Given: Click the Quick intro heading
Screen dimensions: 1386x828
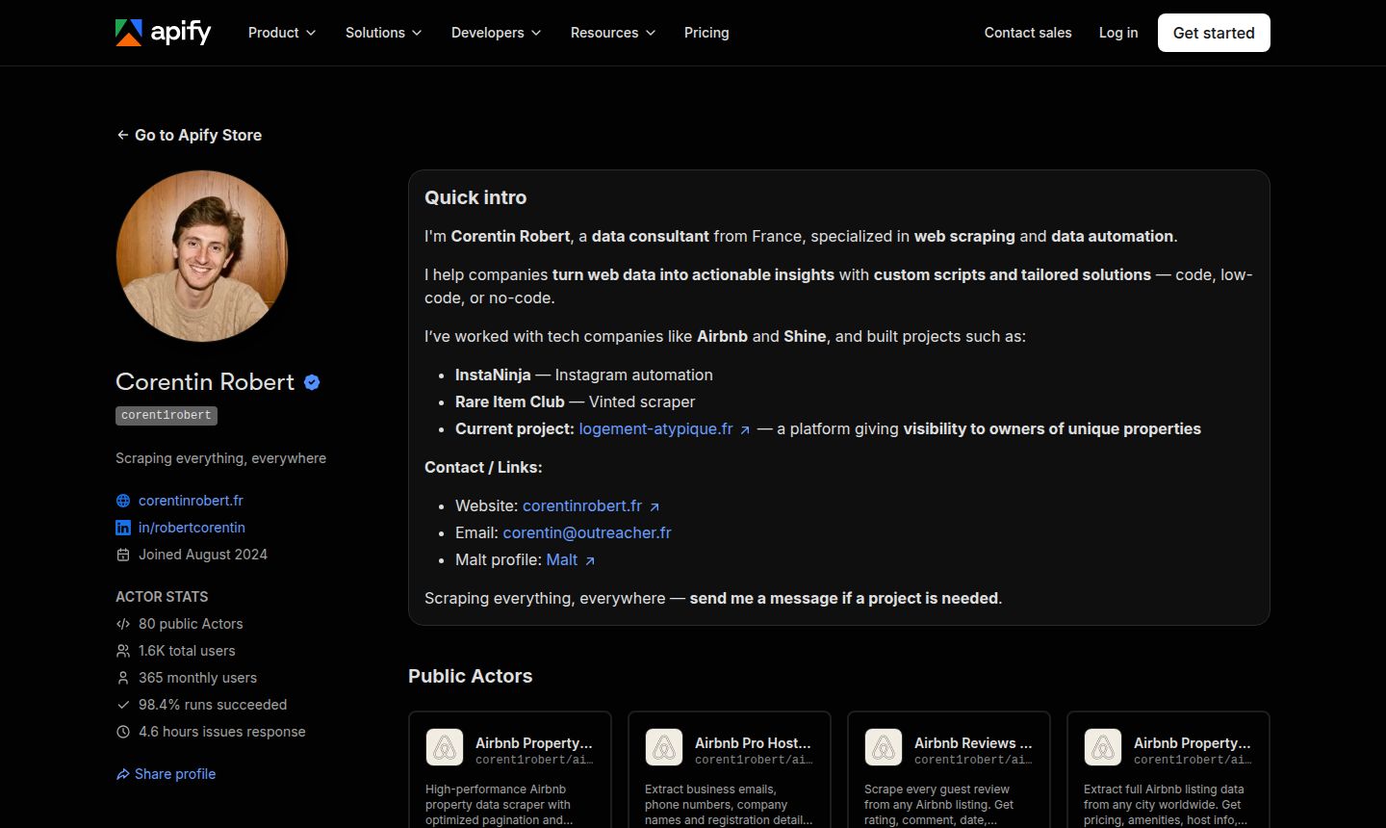Looking at the screenshot, I should [x=475, y=197].
